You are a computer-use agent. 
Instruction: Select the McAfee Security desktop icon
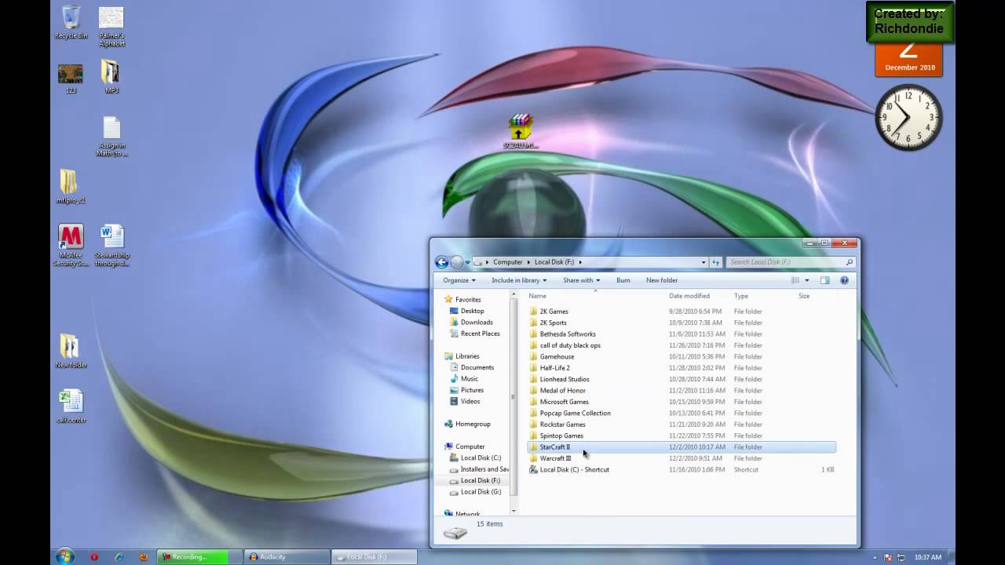[71, 246]
